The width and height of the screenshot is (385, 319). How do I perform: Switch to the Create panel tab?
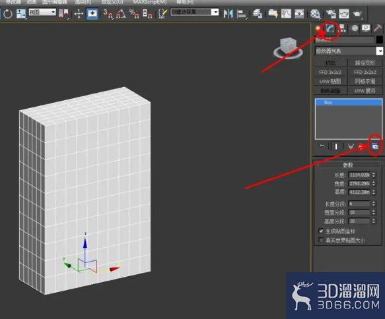318,28
